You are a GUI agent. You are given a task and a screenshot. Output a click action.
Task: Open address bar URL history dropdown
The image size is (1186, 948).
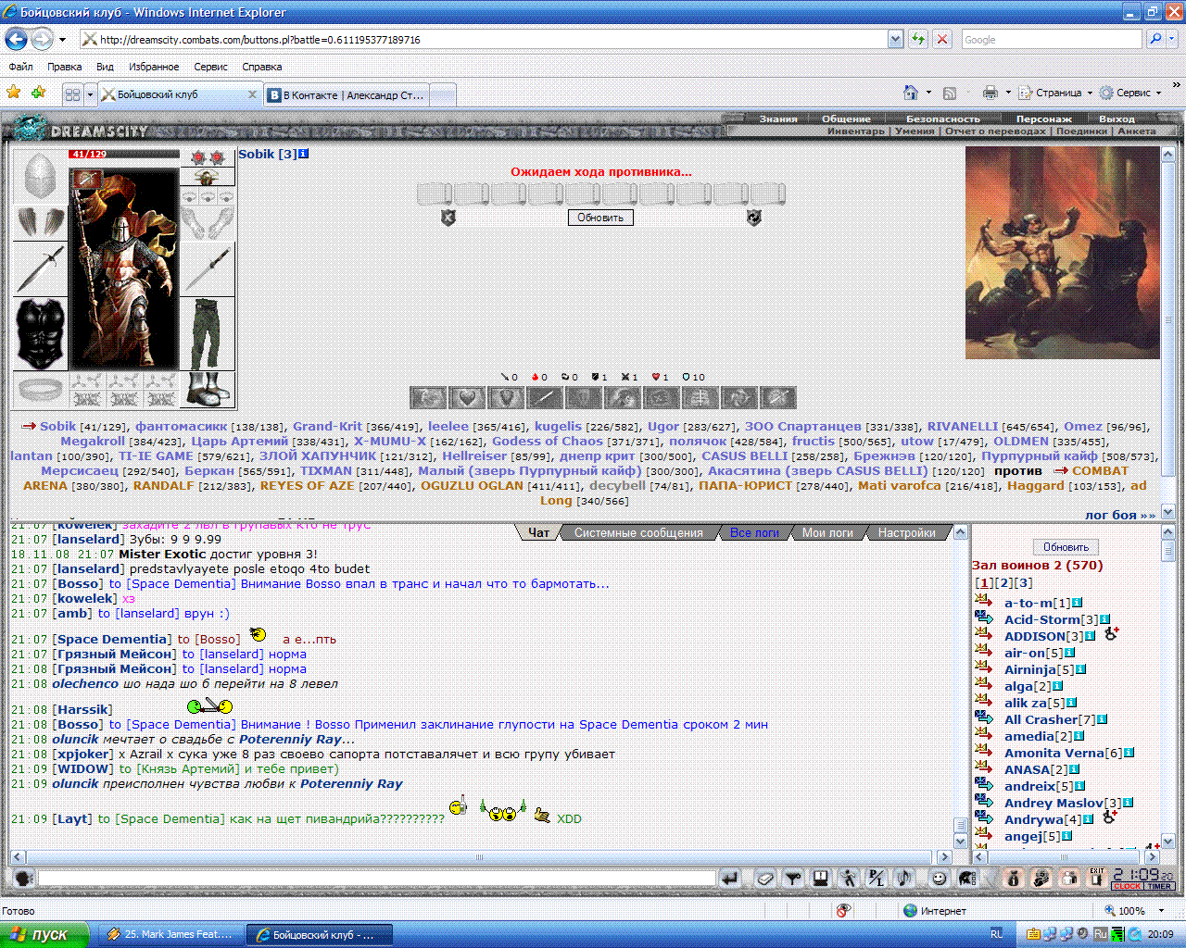click(x=895, y=39)
